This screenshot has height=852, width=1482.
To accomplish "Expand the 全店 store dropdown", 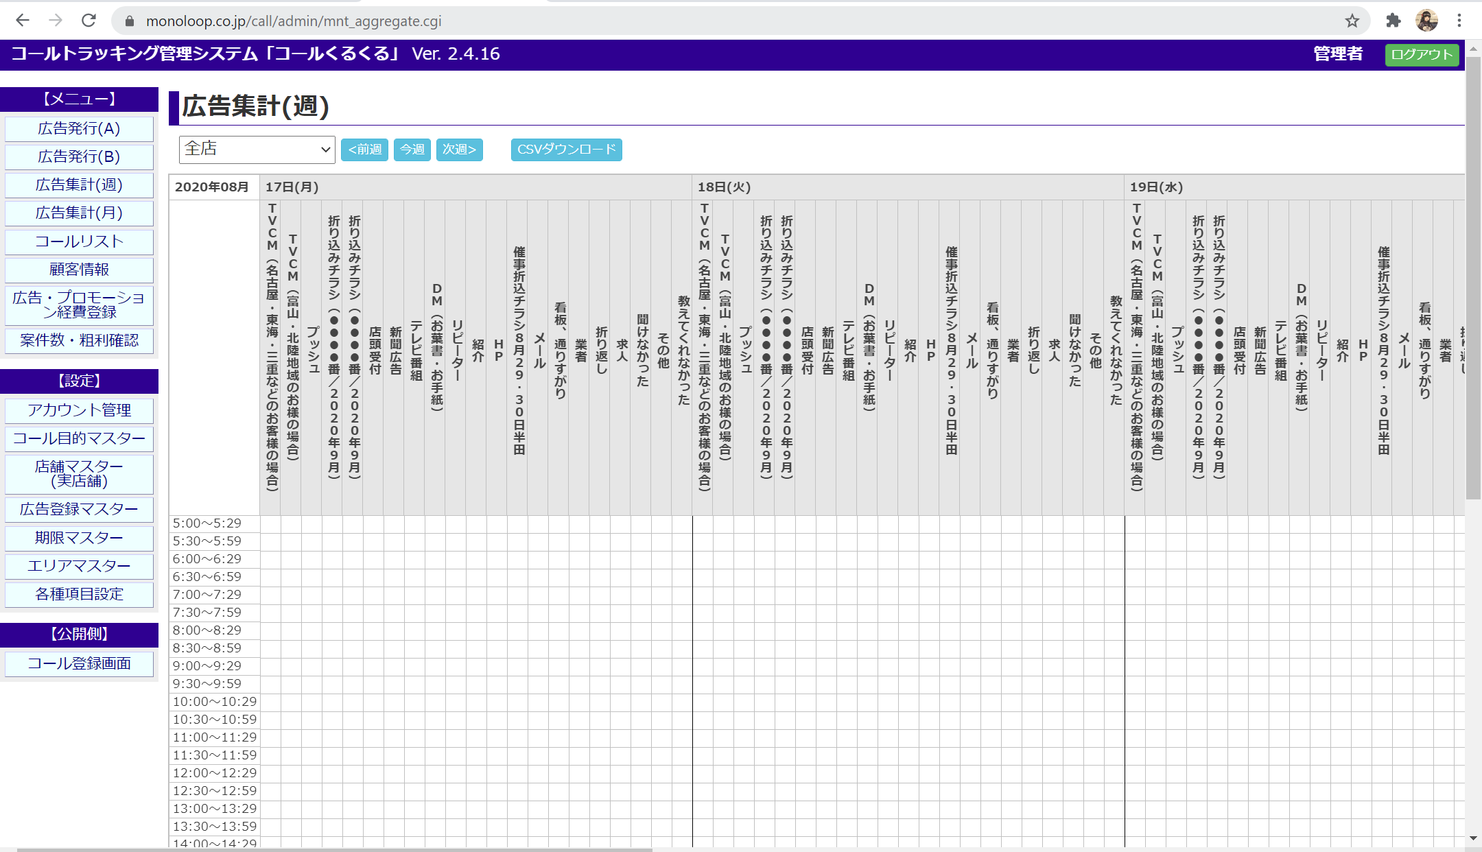I will (257, 149).
